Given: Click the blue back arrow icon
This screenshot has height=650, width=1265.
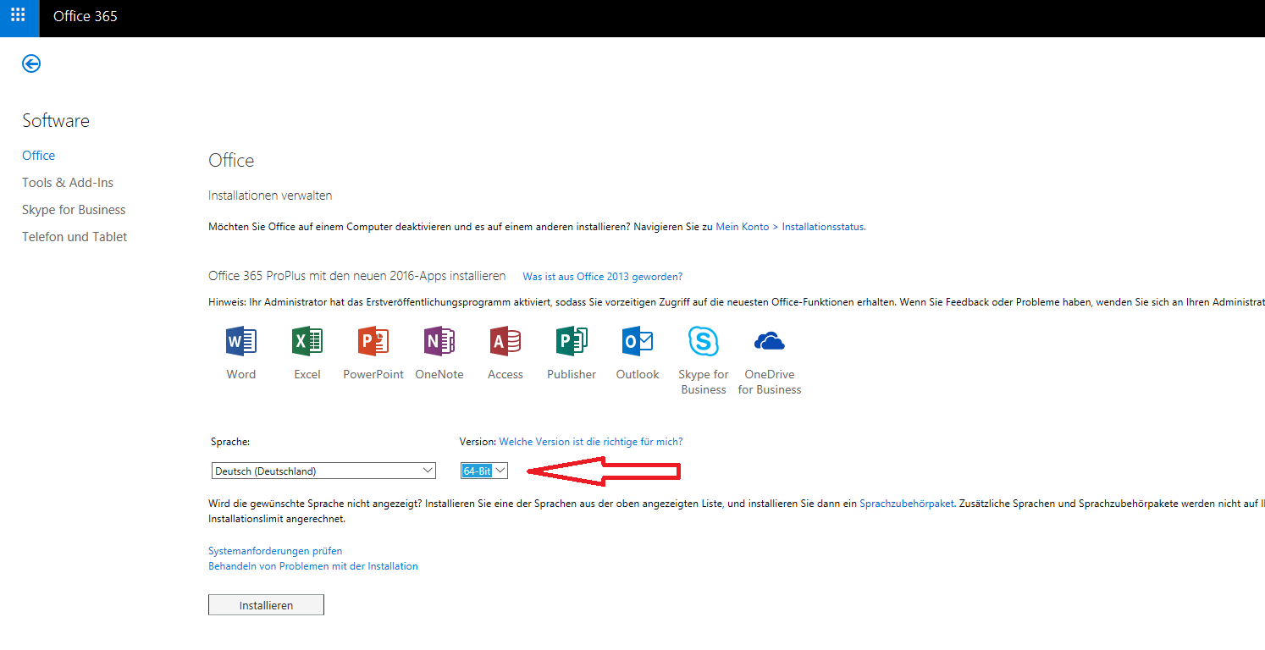Looking at the screenshot, I should (x=31, y=63).
